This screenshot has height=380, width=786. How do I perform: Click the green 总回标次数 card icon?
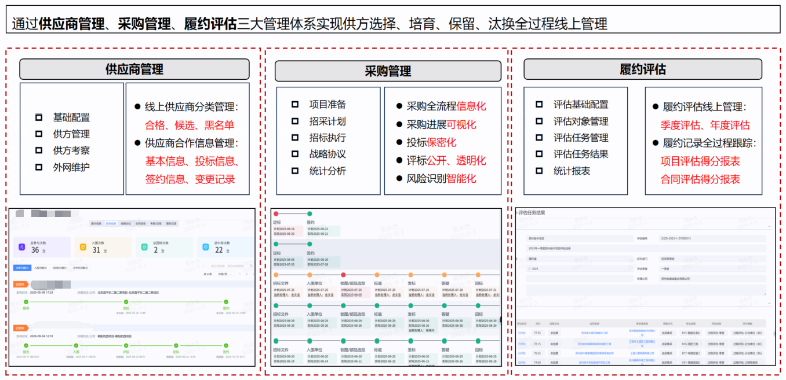tap(144, 247)
